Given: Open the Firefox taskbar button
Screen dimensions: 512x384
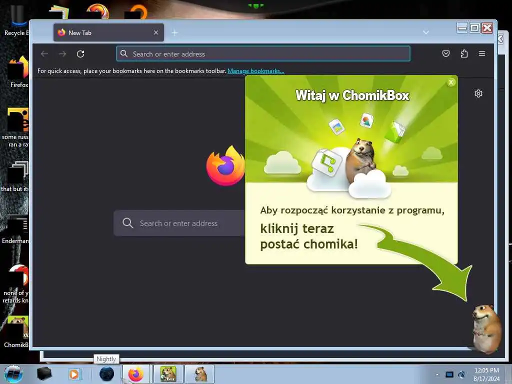Looking at the screenshot, I should (x=136, y=374).
